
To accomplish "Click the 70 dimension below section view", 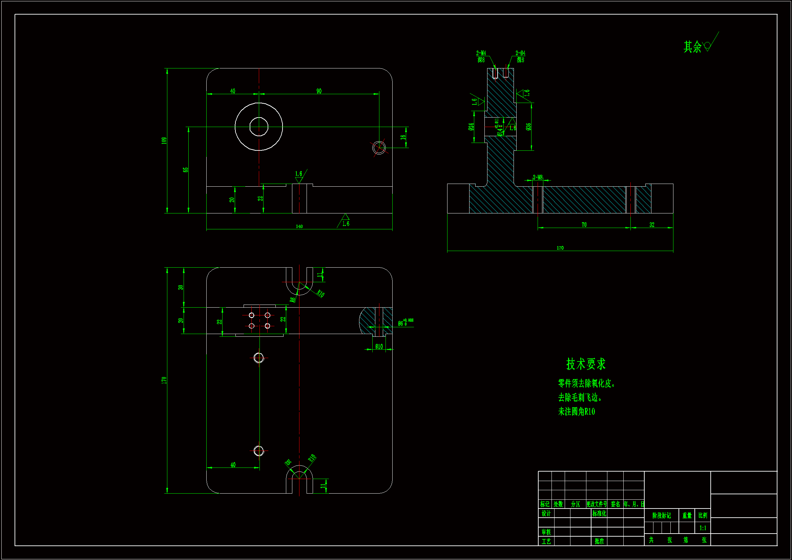I will click(584, 225).
